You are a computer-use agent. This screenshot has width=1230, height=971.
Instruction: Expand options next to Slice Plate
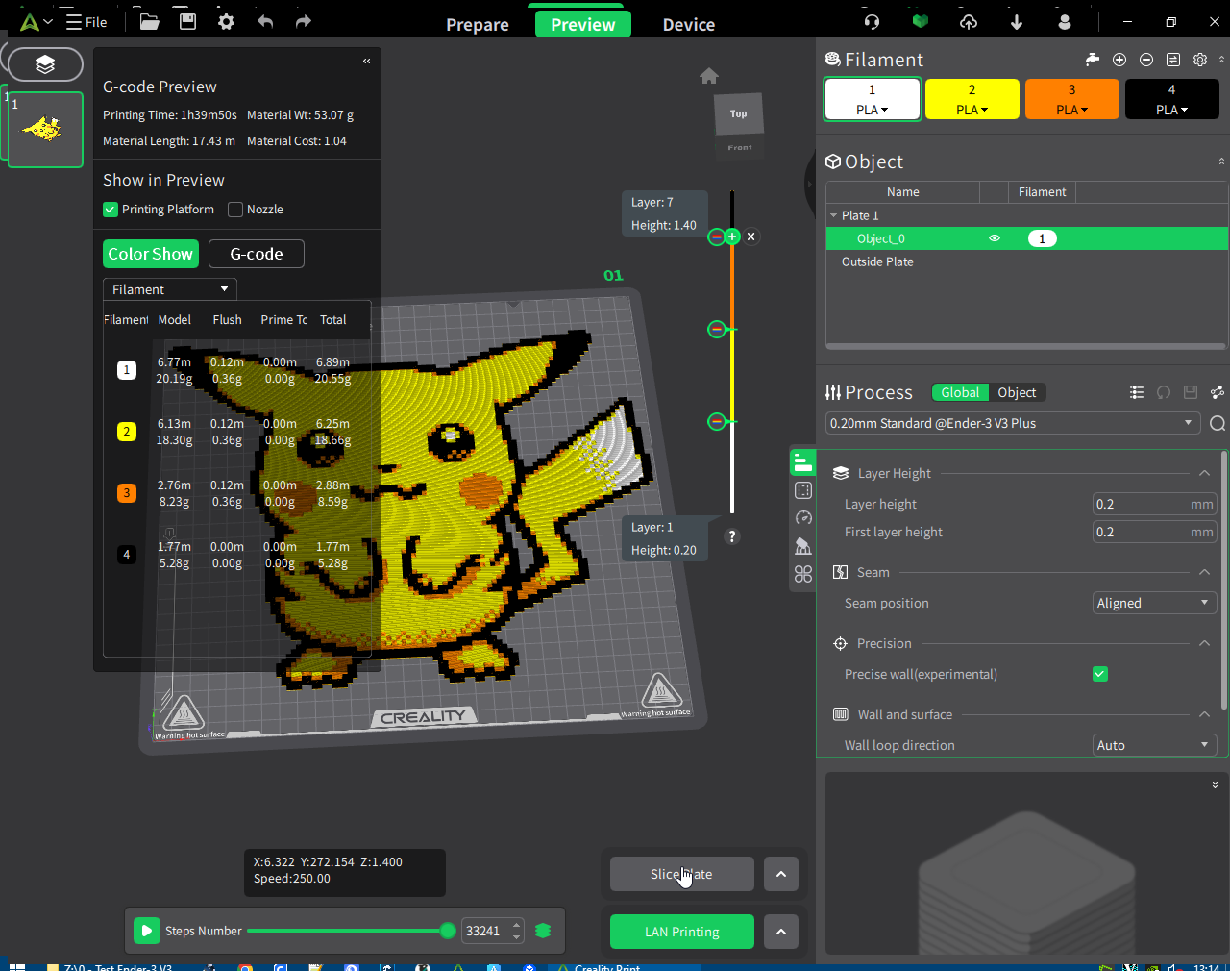(x=781, y=874)
